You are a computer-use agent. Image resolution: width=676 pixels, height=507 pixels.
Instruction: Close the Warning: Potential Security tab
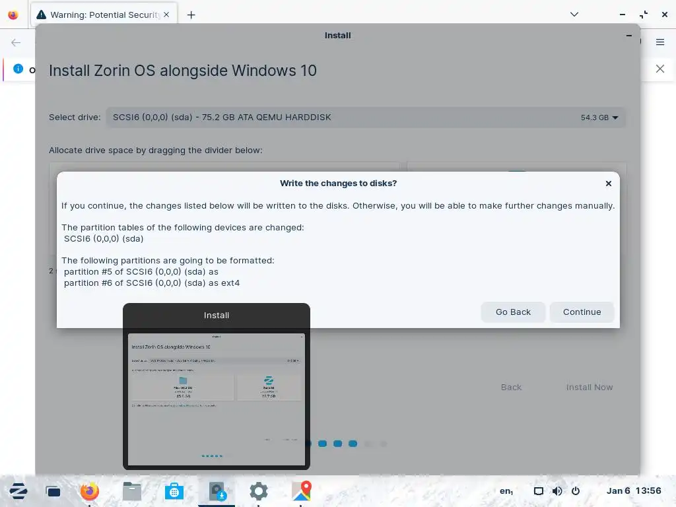[x=166, y=15]
